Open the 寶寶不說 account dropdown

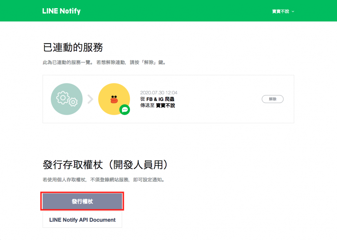(283, 12)
